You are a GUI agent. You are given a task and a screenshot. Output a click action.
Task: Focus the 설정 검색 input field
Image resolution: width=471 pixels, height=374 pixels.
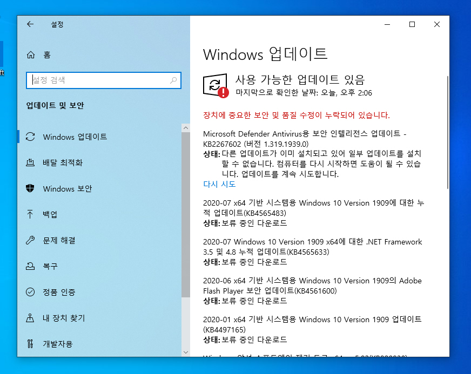[104, 80]
